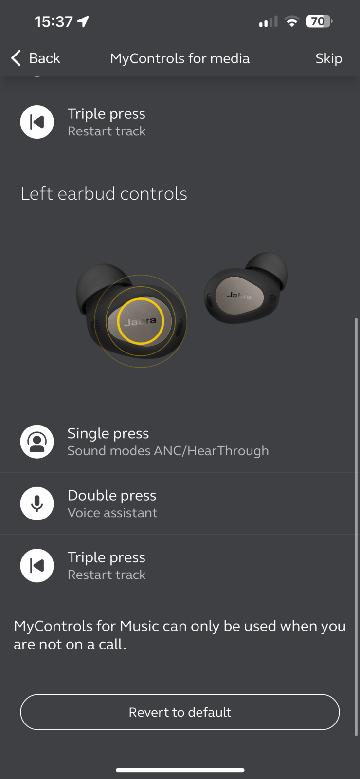Go Back to the previous screen
360x779 pixels.
[36, 58]
